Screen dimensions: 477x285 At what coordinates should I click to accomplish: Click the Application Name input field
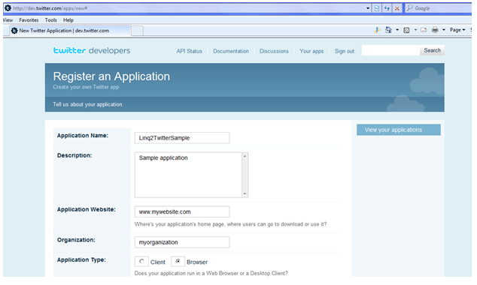pyautogui.click(x=182, y=138)
